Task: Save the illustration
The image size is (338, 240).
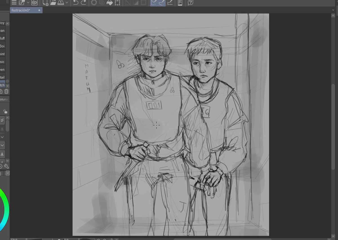Action: pos(60,3)
